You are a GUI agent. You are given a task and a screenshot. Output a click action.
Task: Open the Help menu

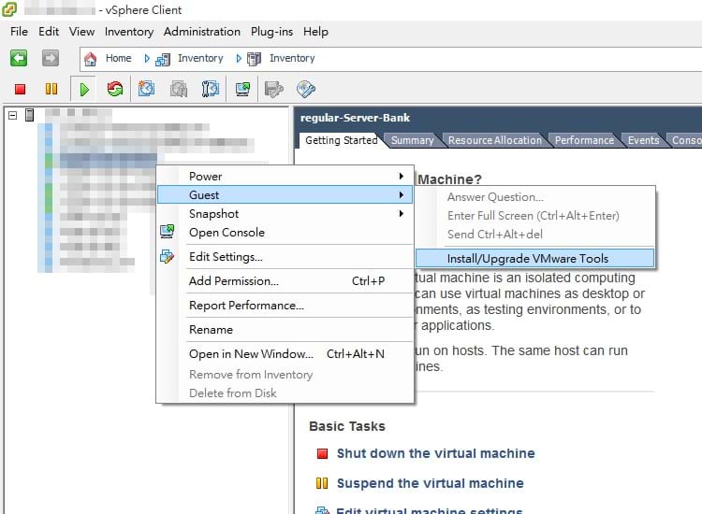click(x=315, y=32)
